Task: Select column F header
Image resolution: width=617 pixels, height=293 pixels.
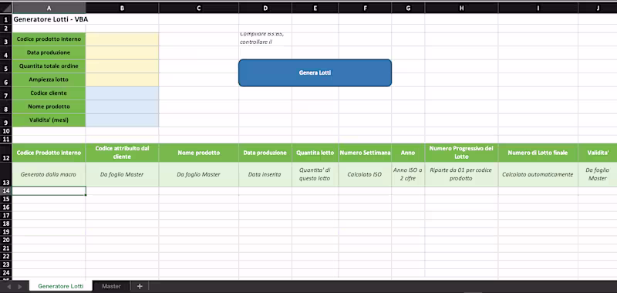Action: [x=365, y=8]
